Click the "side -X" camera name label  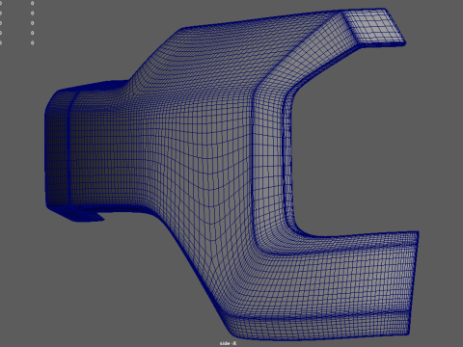click(x=229, y=343)
